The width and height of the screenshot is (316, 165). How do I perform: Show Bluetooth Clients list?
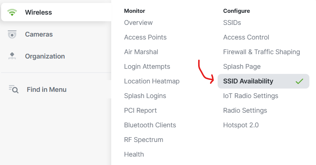[150, 125]
